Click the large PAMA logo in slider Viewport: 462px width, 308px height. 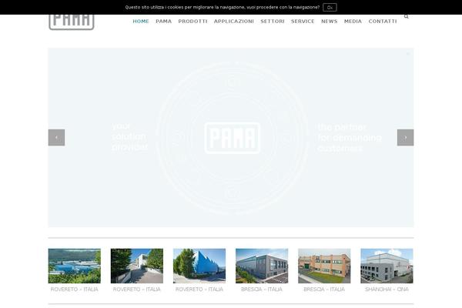tap(233, 138)
